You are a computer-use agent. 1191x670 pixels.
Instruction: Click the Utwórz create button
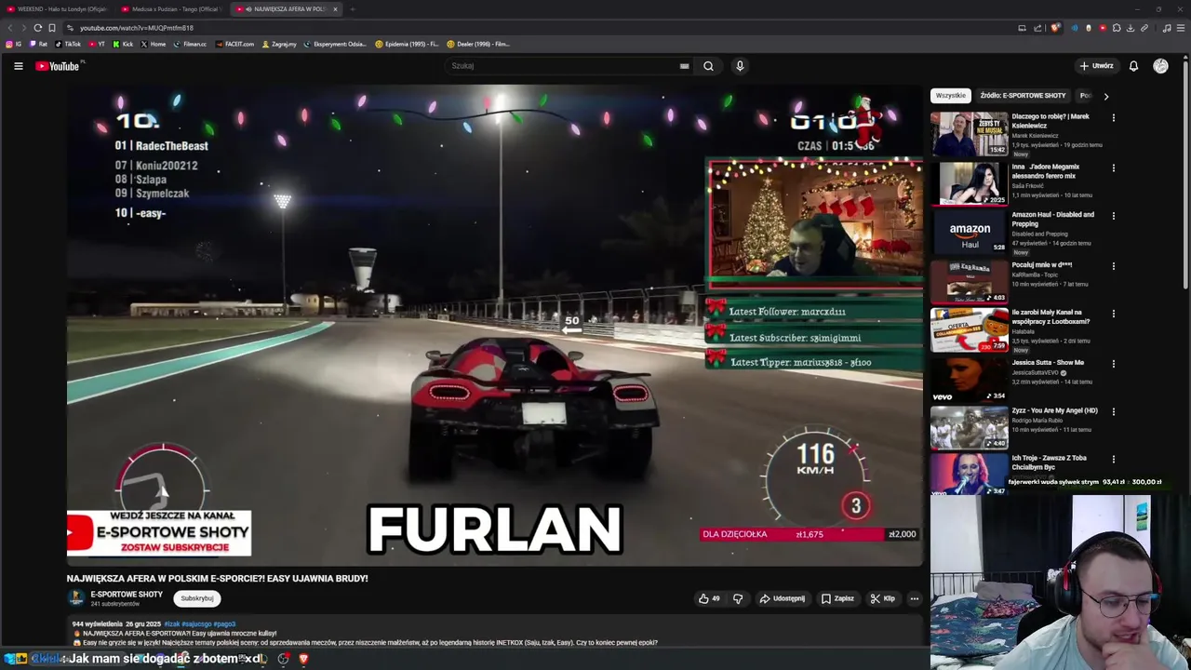1096,66
